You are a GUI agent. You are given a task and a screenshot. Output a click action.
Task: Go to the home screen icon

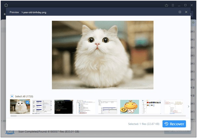6,5
